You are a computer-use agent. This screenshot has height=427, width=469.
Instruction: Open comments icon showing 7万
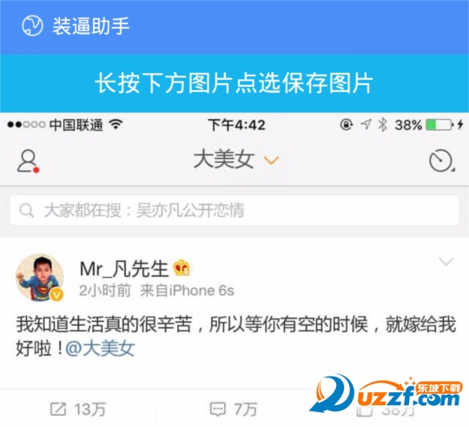point(218,409)
